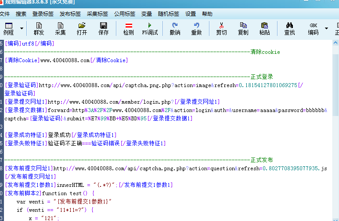Image resolution: width=339 pixels, height=221 pixels.
Task: Start F5调试 debugging
Action: click(150, 28)
